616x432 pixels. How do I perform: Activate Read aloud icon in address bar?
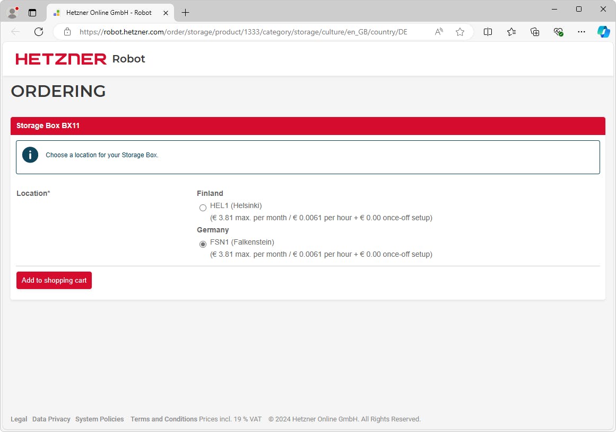[x=439, y=32]
